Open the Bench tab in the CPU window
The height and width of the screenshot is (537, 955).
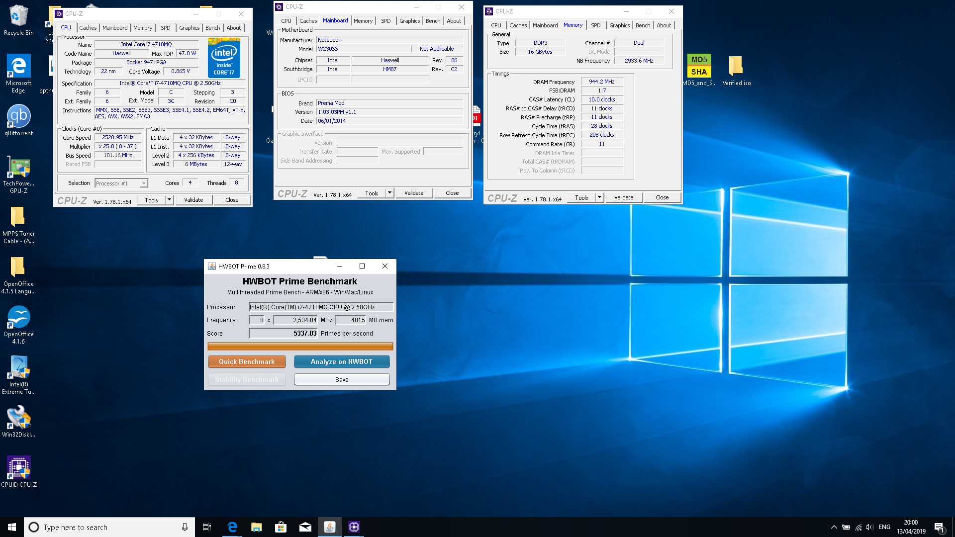coord(212,28)
